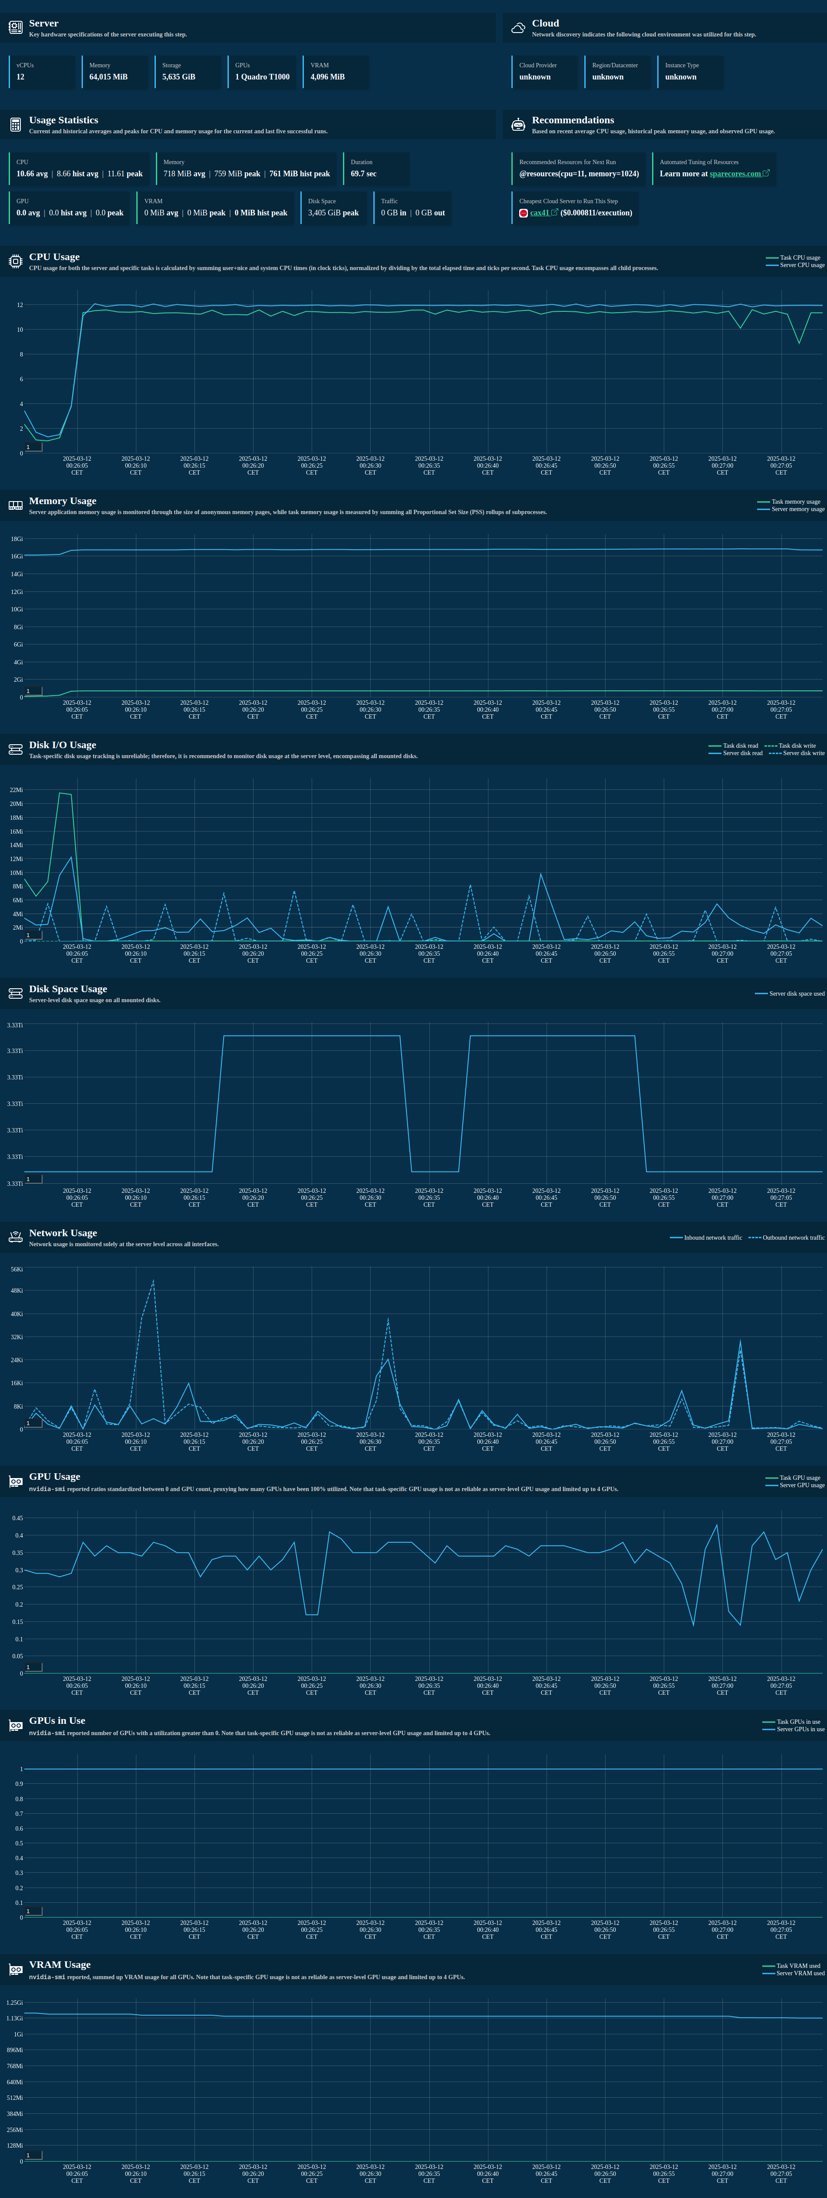
Task: Click the CPU Usage chip icon
Action: click(x=15, y=261)
